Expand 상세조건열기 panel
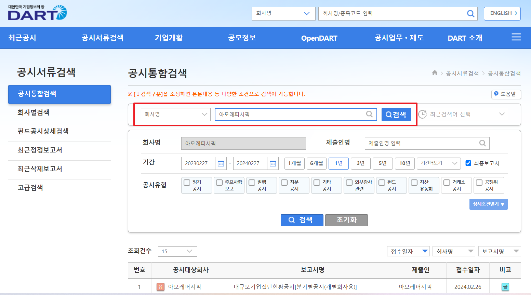Screen dimensions: 531x295 488,204
